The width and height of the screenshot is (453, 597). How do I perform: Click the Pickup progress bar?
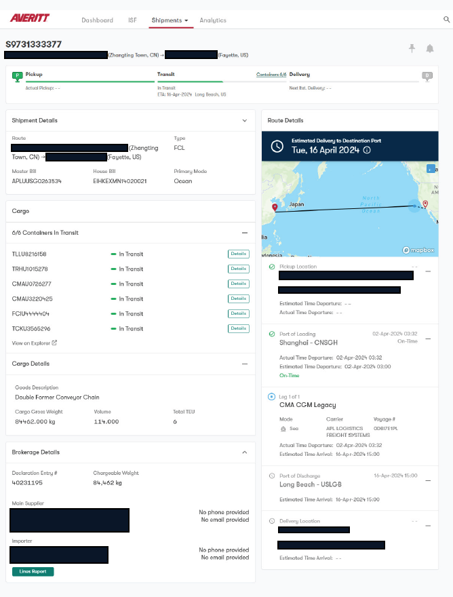click(90, 81)
